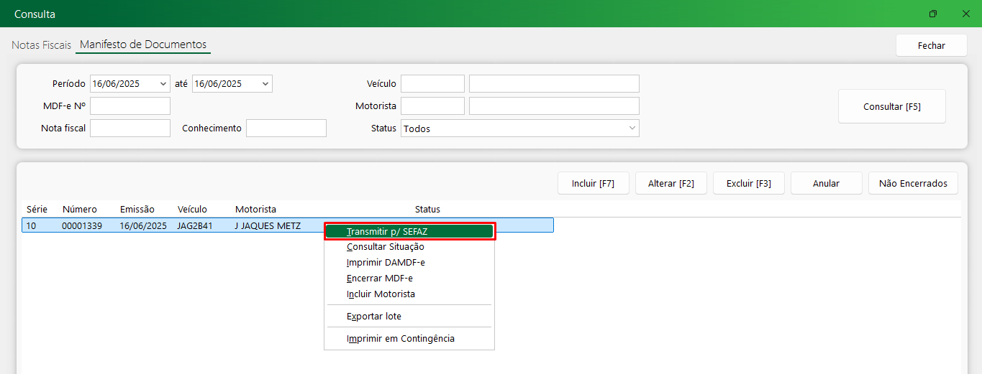Select Imprimir DAMDF-e in context menu

click(409, 263)
